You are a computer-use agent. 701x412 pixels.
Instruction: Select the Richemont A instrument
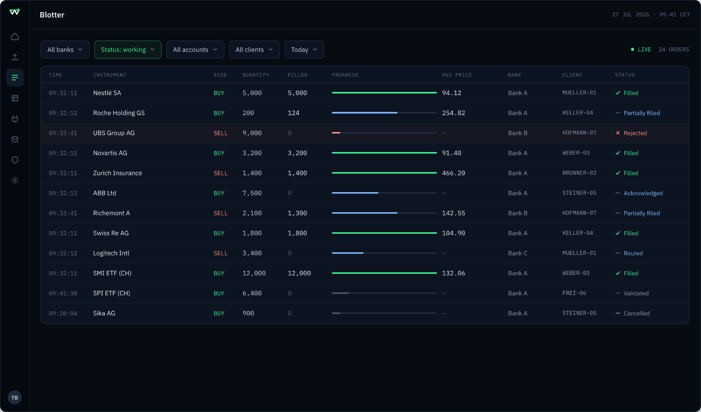tap(111, 213)
